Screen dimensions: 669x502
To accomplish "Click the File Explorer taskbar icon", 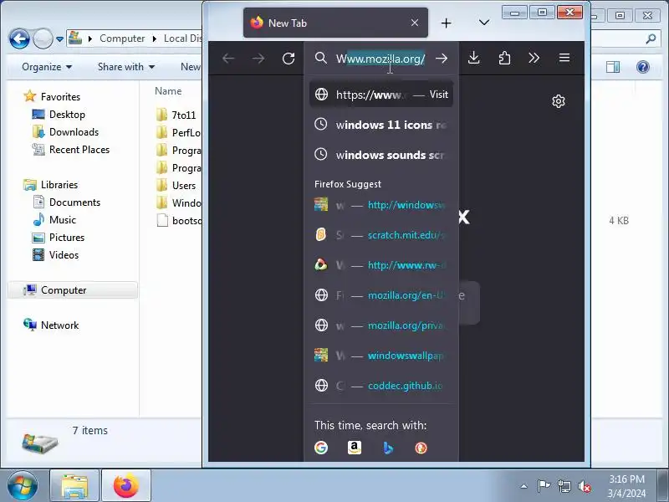I will pyautogui.click(x=74, y=486).
